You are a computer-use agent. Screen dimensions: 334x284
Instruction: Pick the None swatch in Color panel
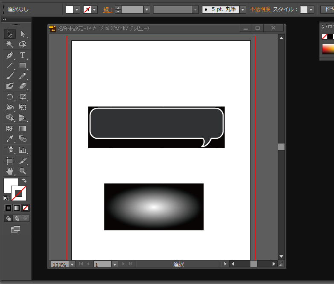(x=325, y=37)
